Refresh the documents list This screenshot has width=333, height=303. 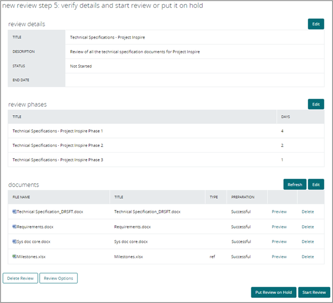point(294,184)
